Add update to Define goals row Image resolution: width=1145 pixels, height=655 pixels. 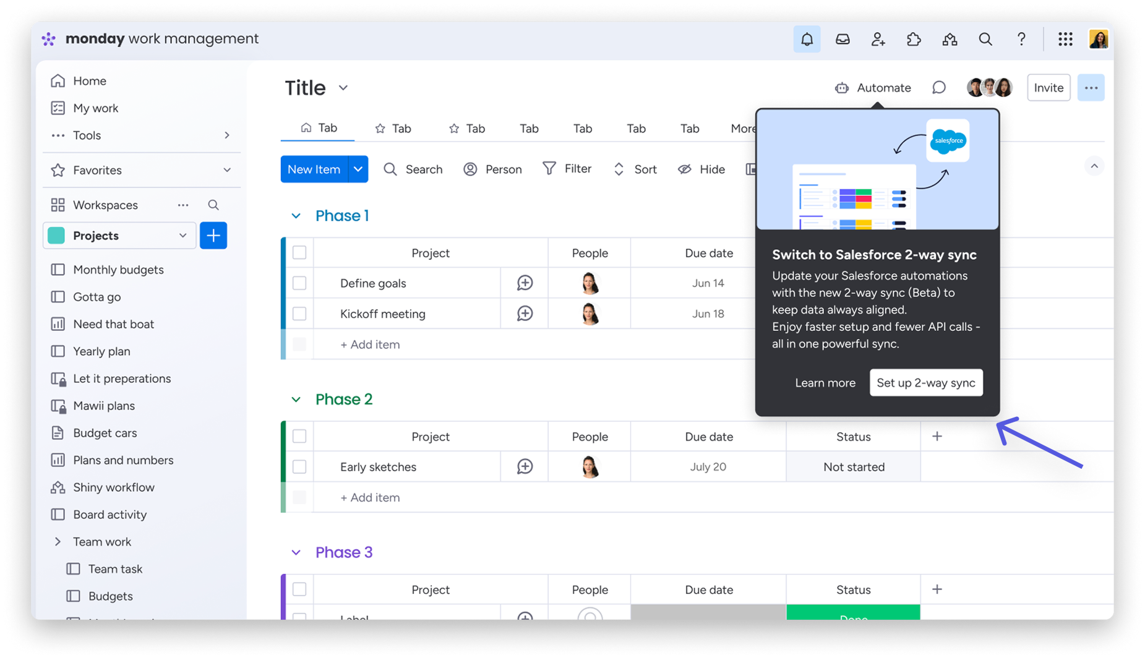point(525,283)
